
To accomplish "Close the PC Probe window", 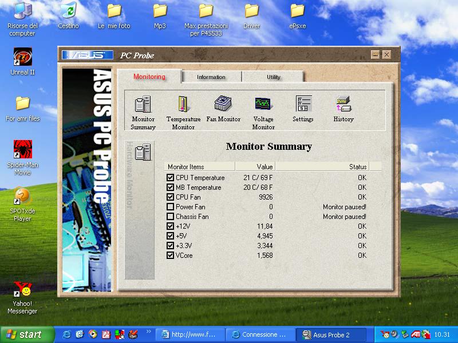I will click(x=386, y=54).
